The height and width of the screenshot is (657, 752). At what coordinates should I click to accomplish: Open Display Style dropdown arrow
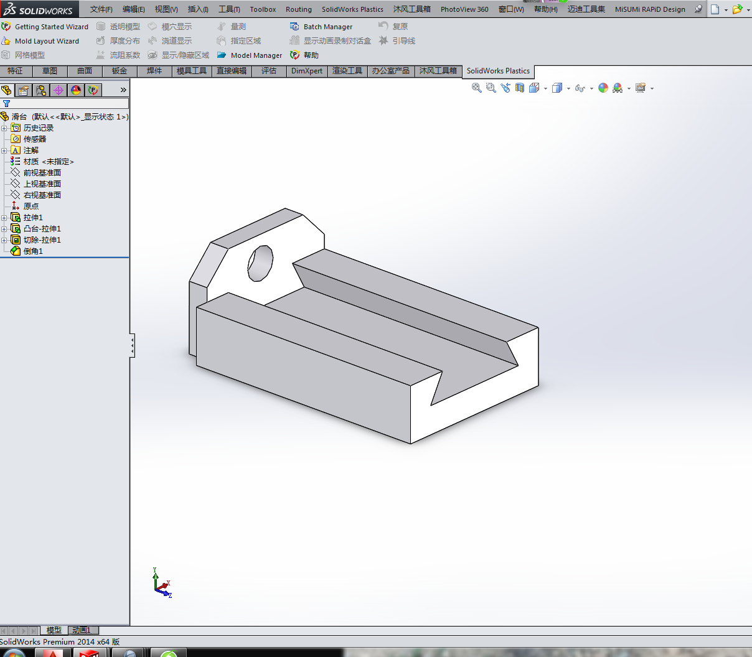(x=568, y=88)
